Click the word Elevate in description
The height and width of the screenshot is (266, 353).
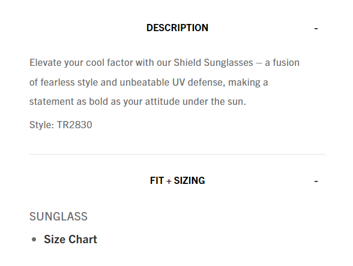click(x=45, y=62)
